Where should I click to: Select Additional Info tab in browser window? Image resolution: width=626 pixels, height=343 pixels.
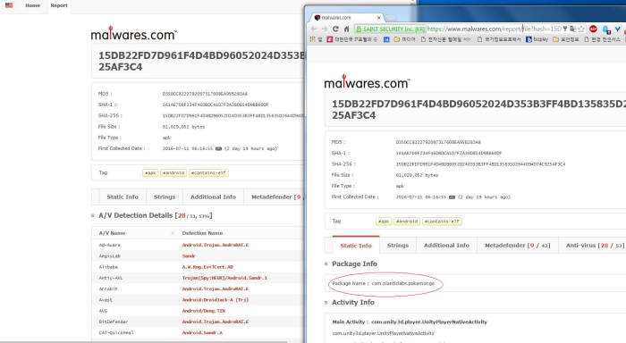pos(446,246)
